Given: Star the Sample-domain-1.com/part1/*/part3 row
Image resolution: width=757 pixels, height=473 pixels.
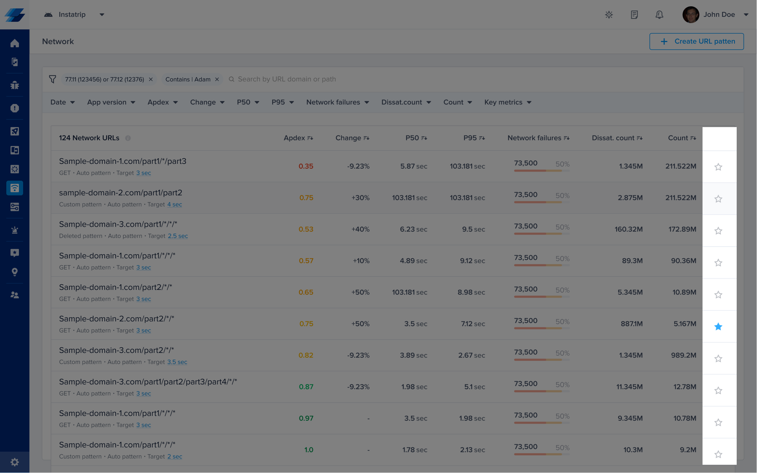Looking at the screenshot, I should pyautogui.click(x=718, y=167).
